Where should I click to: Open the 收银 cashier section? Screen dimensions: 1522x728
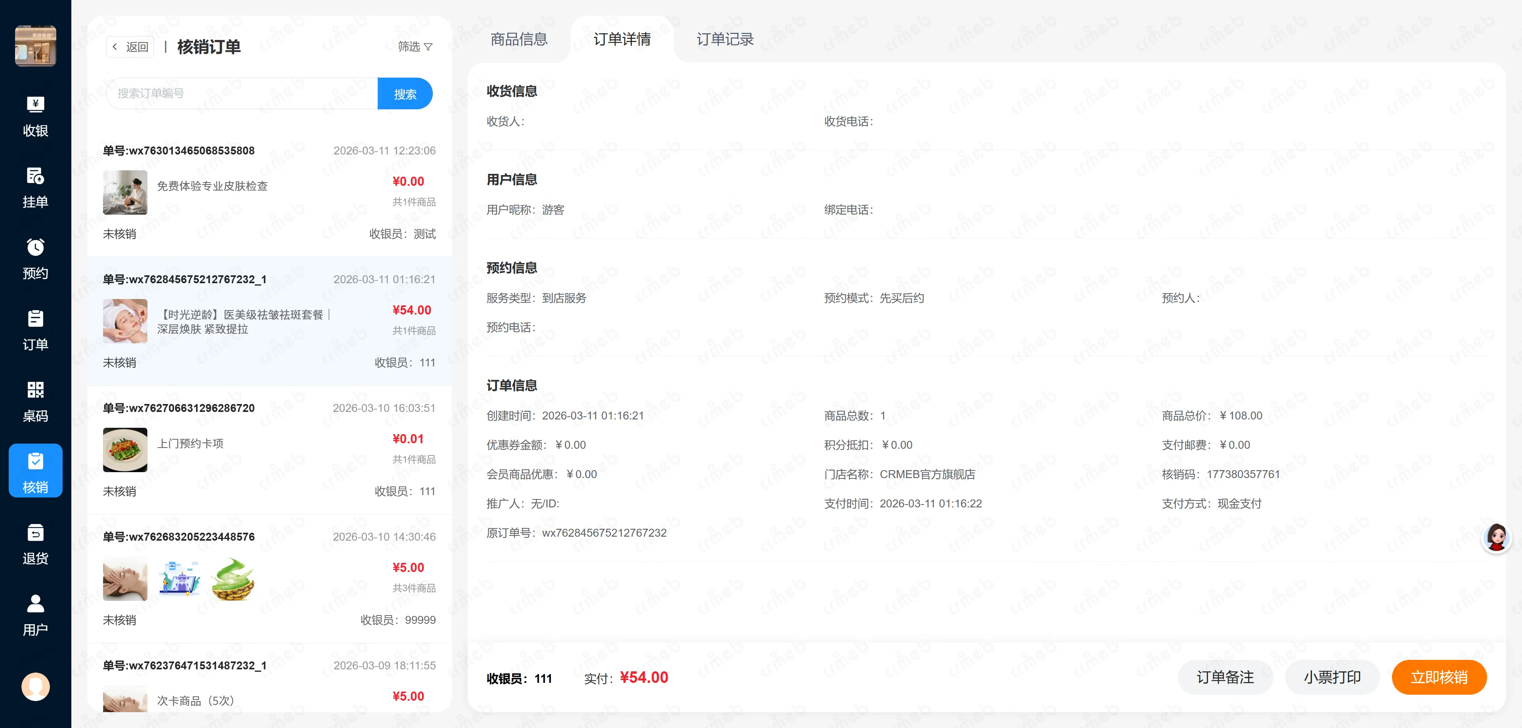[35, 116]
